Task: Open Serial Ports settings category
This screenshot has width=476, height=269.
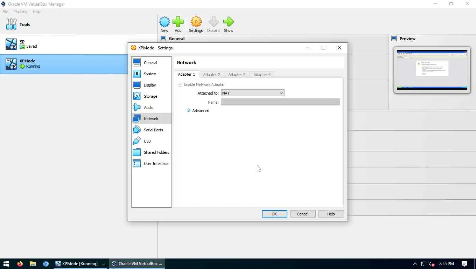Action: click(x=151, y=130)
